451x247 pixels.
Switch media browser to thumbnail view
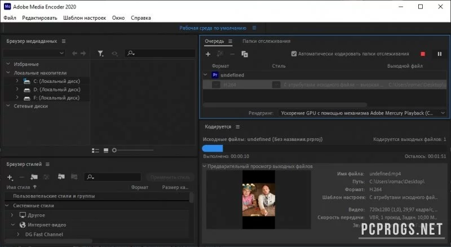106,150
